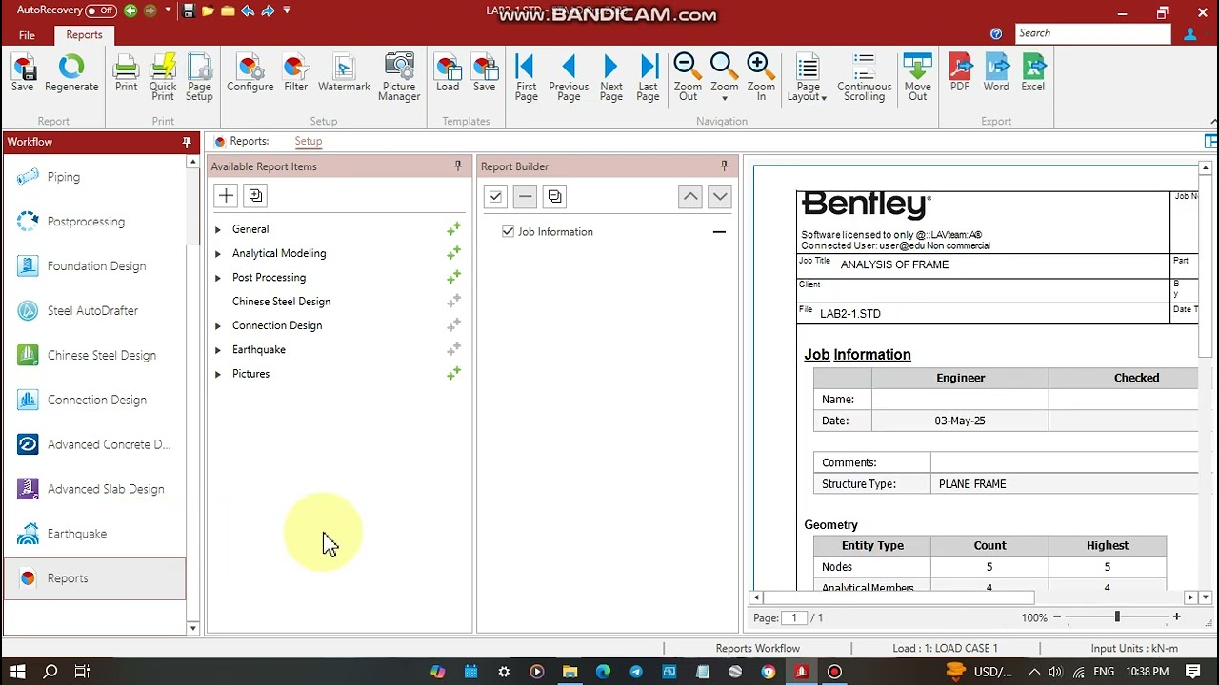This screenshot has height=685, width=1219.
Task: Move selected report item up
Action: pos(690,197)
